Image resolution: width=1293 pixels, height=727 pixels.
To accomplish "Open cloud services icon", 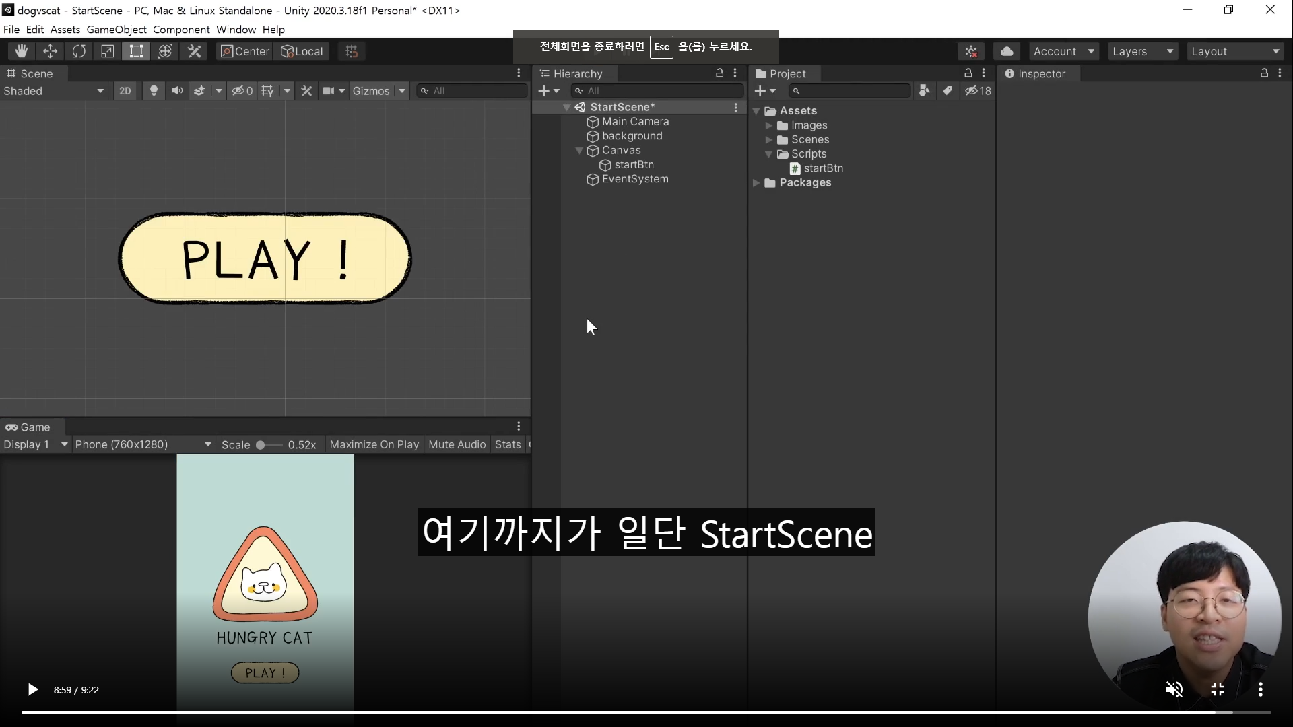I will [x=1007, y=51].
